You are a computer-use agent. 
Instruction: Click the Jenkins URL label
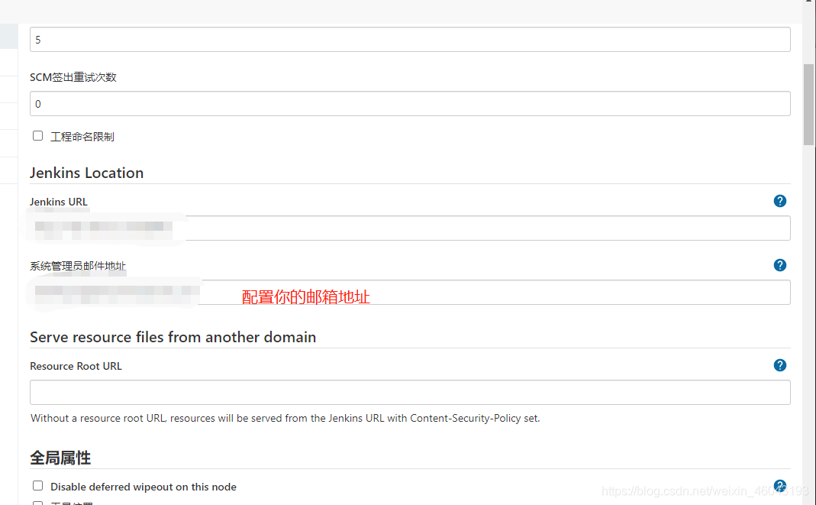tap(58, 202)
